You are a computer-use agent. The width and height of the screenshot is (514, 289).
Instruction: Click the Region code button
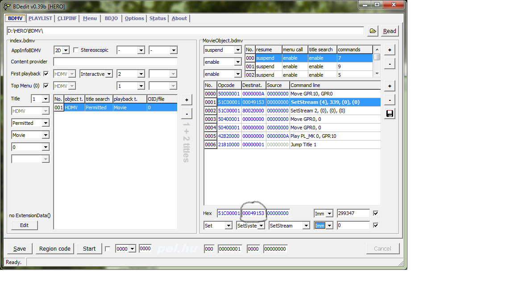(x=55, y=249)
